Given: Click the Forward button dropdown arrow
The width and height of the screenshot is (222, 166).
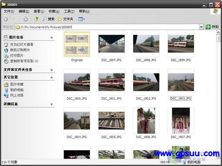Looking at the screenshot, I should click(31, 19).
